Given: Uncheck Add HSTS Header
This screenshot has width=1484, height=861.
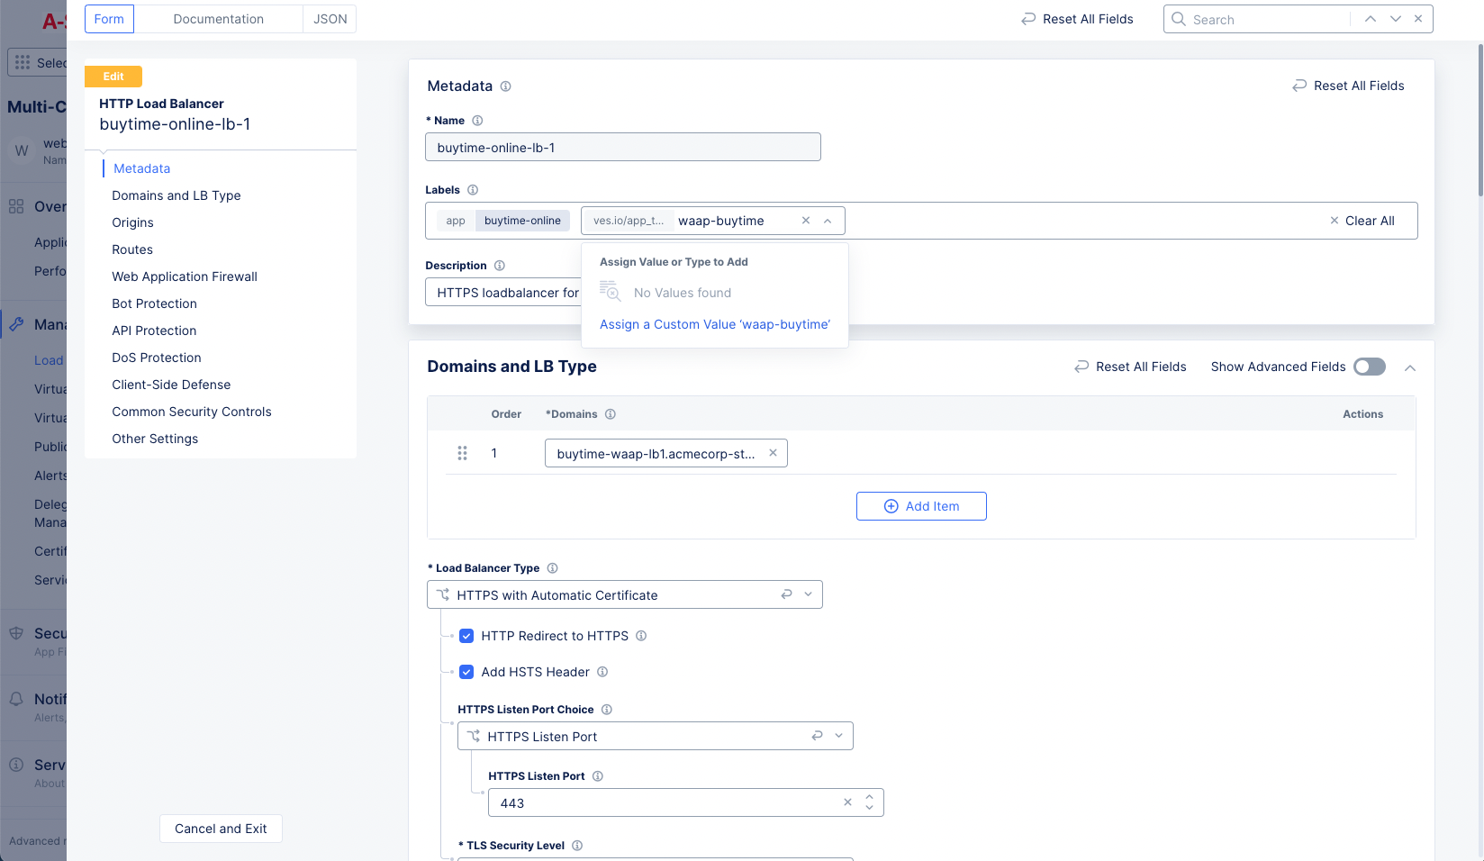Looking at the screenshot, I should [x=466, y=672].
